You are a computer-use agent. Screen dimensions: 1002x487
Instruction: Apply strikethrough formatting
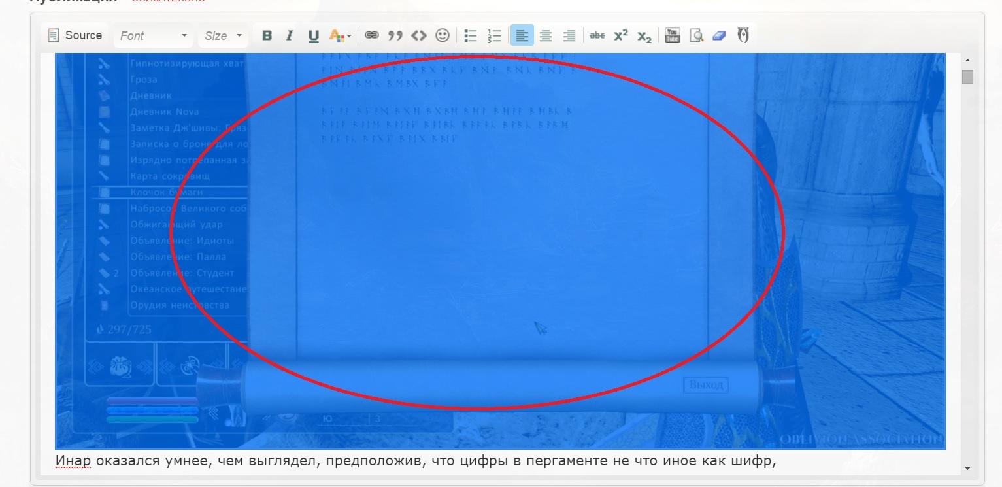pos(597,36)
